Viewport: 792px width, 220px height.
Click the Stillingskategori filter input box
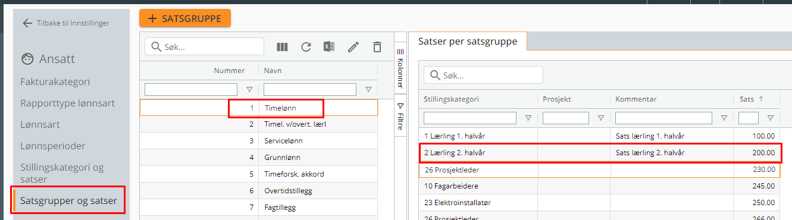(x=470, y=118)
